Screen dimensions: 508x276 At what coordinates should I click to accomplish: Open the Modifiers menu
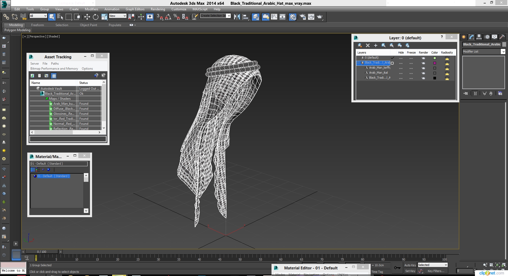91,9
